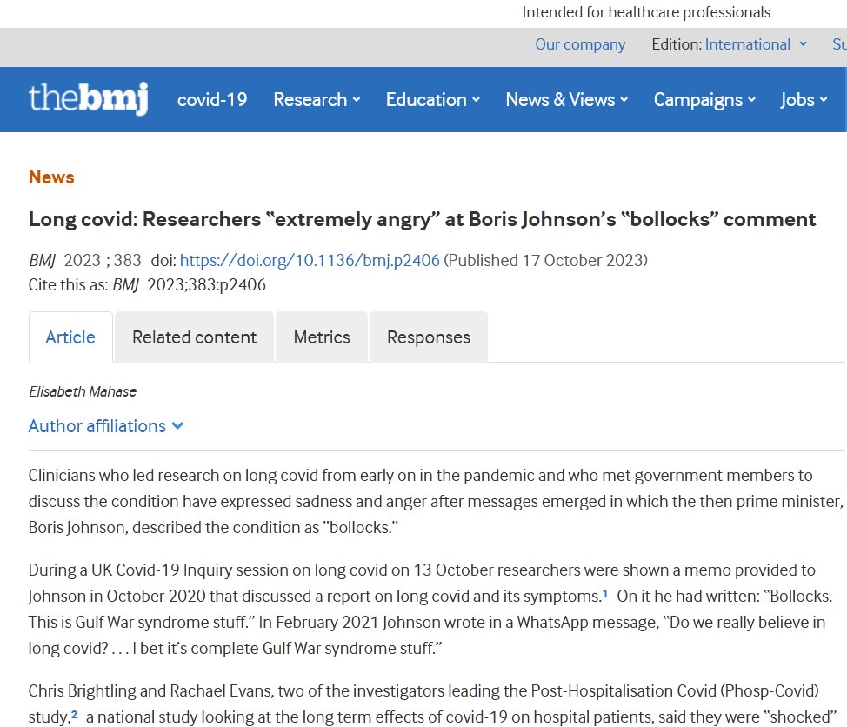The width and height of the screenshot is (847, 727).
Task: Open the Responses tab
Action: 428,337
